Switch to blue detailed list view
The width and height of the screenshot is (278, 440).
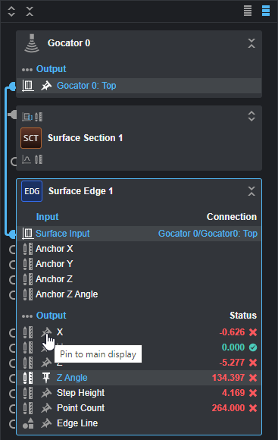point(266,11)
